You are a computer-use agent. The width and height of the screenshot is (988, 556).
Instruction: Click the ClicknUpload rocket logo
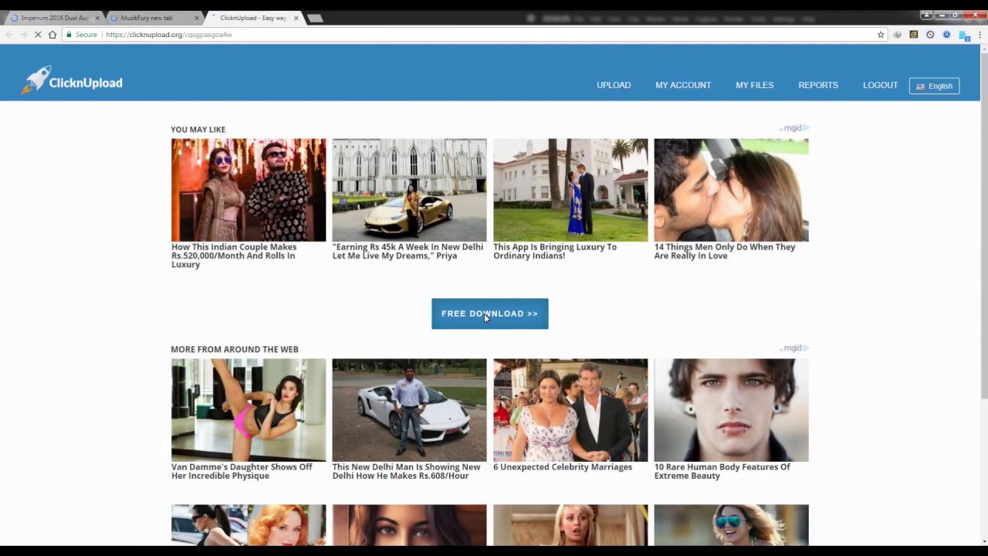[72, 81]
